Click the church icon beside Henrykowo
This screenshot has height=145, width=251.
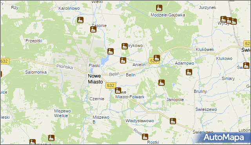click(x=125, y=46)
